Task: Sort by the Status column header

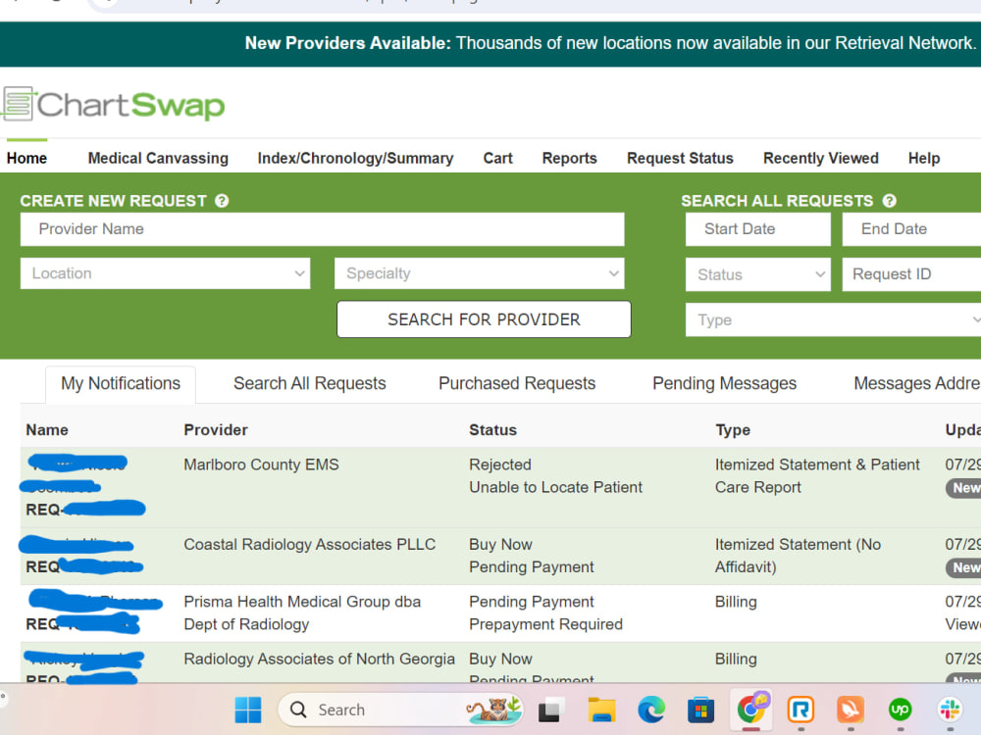Action: pos(493,430)
